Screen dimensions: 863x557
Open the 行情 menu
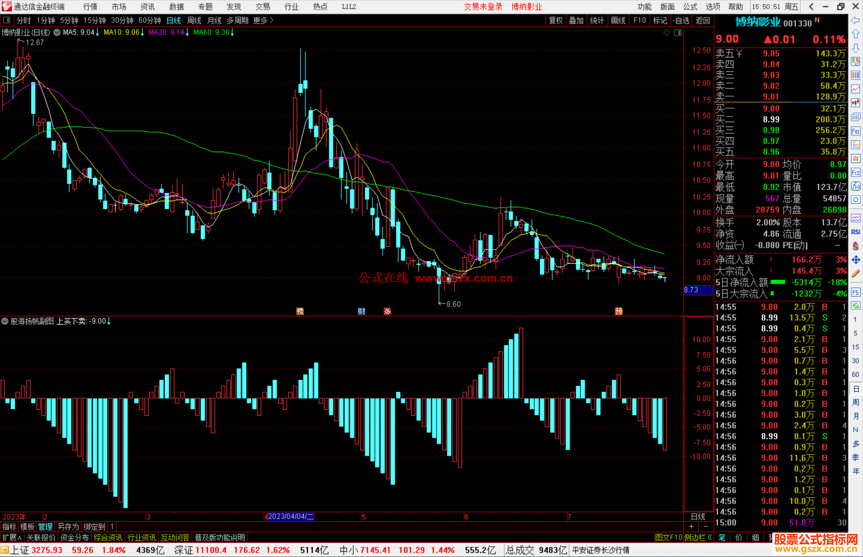(90, 7)
